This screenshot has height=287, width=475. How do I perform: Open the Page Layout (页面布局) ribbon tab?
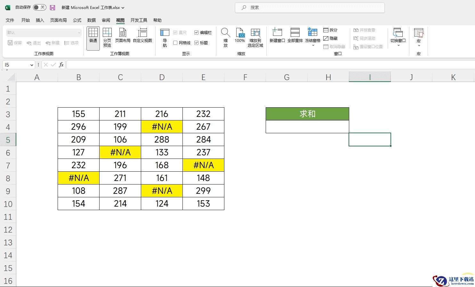tap(58, 20)
